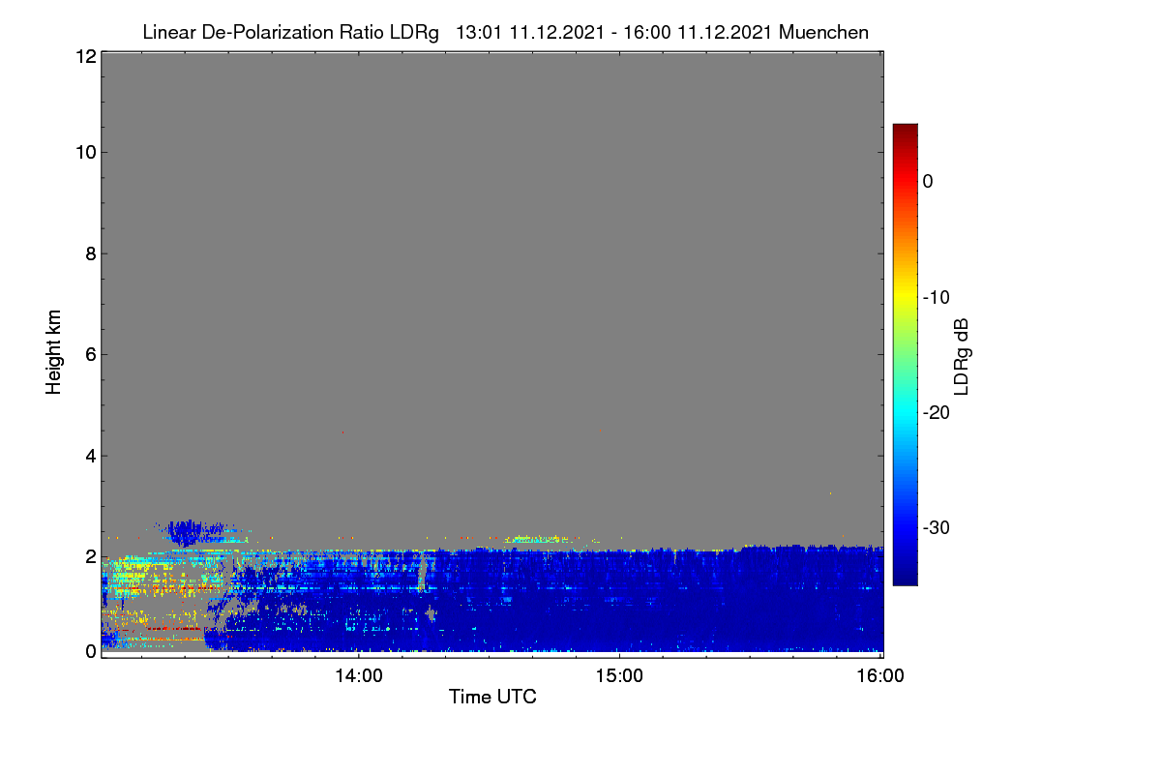Click the colorbar tick value '-20'

point(938,412)
